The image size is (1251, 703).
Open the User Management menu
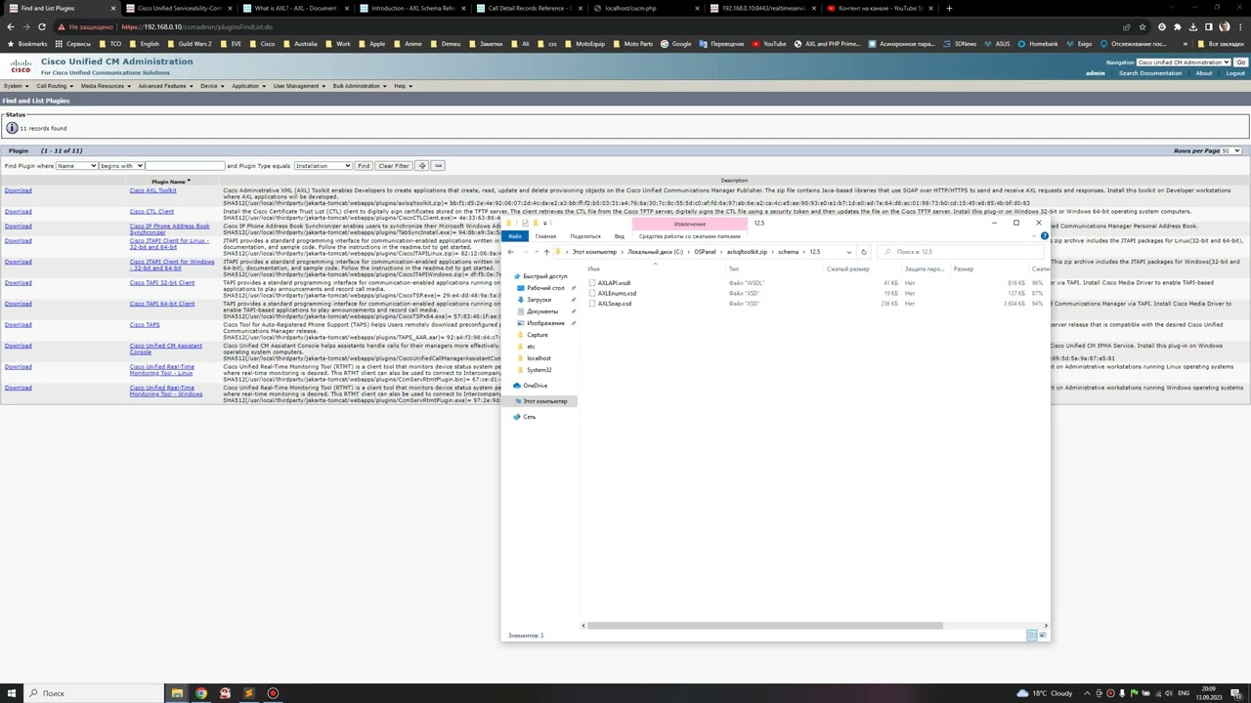click(298, 86)
